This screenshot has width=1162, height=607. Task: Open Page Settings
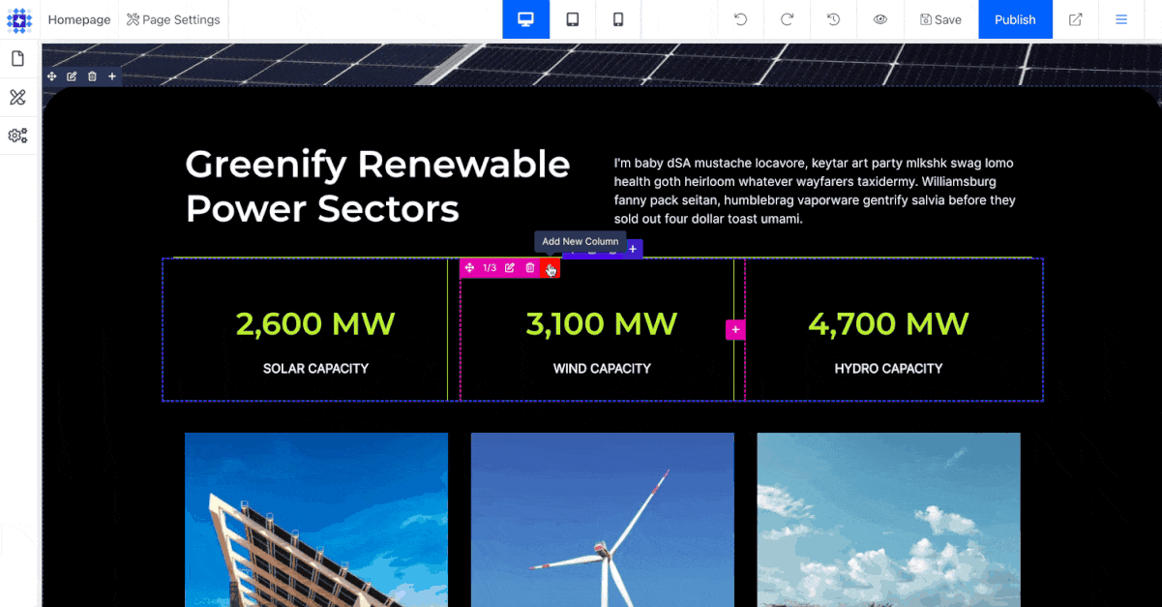tap(173, 19)
